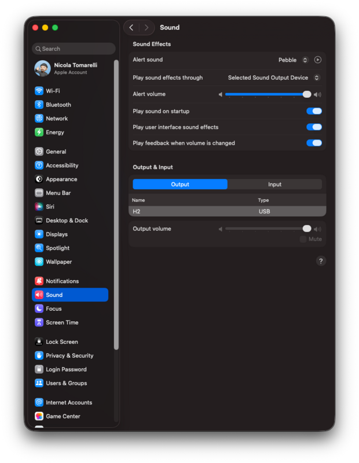Switch to the Input tab
This screenshot has width=359, height=463.
coord(274,185)
